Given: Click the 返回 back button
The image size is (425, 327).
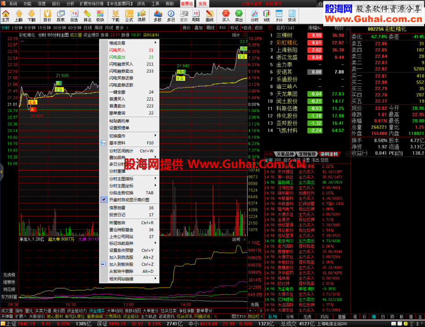Looking at the screenshot, I should 258,28.
